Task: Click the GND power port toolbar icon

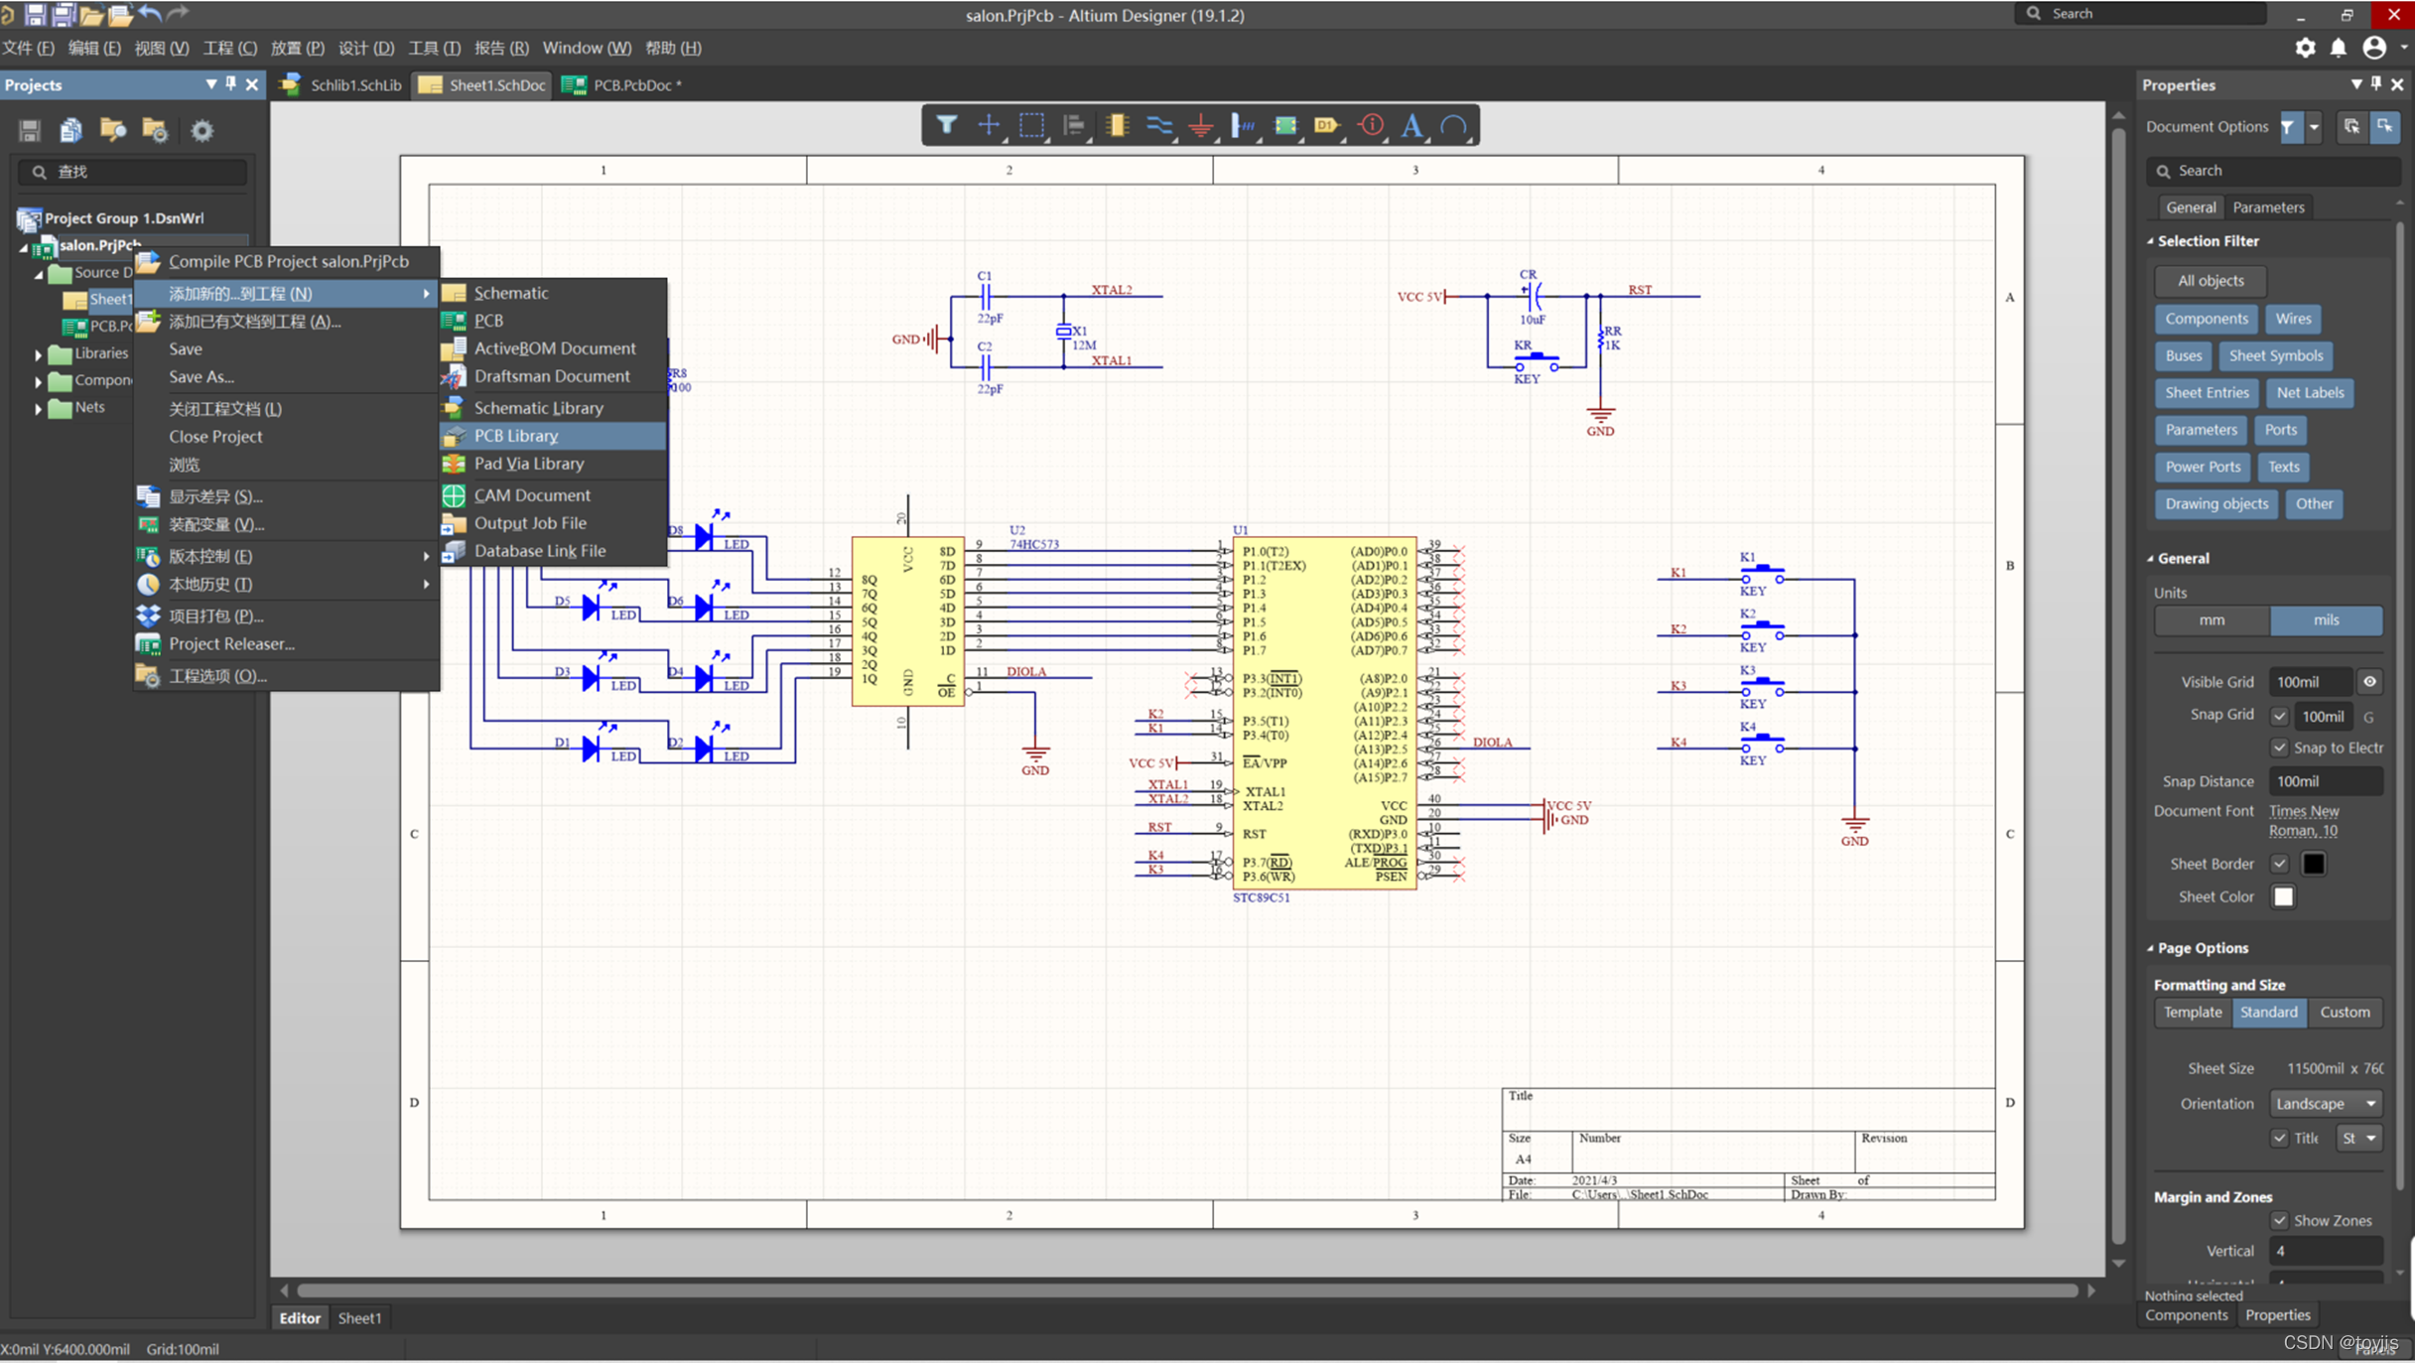Action: click(x=1201, y=125)
